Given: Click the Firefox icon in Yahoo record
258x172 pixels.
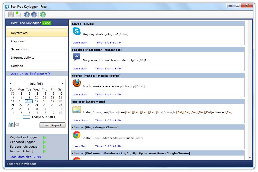Looking at the screenshot, I should pyautogui.click(x=77, y=83).
